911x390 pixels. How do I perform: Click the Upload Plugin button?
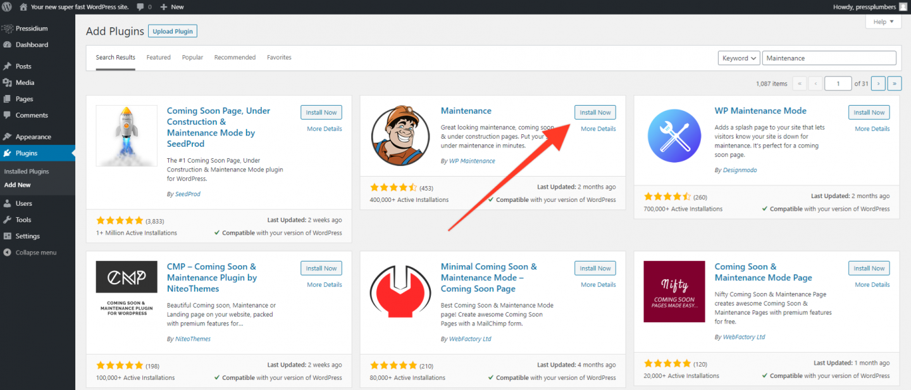(173, 31)
